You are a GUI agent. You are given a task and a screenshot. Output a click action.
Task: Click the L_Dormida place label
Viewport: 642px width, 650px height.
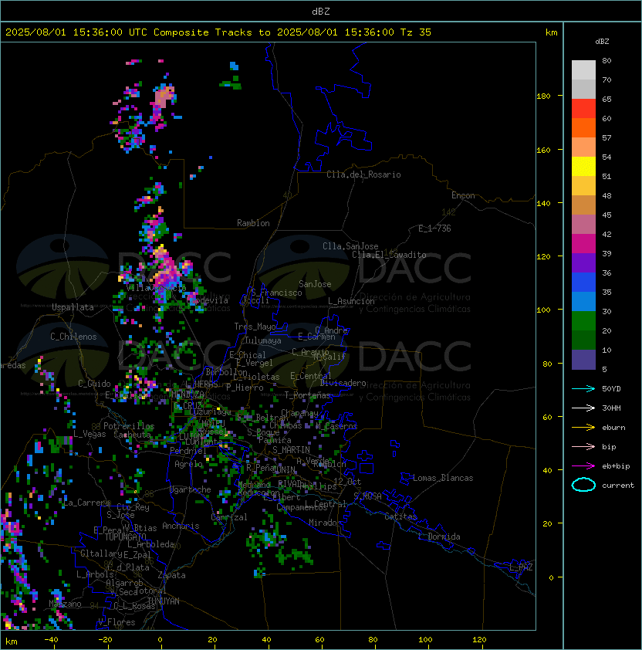pos(439,537)
